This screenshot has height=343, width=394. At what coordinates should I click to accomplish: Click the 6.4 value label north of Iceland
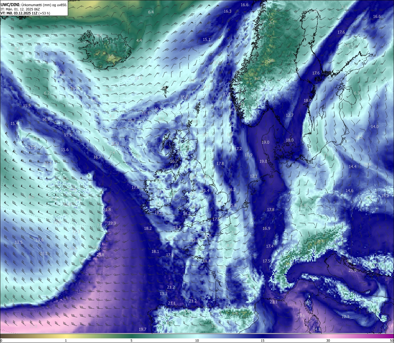pos(151,12)
